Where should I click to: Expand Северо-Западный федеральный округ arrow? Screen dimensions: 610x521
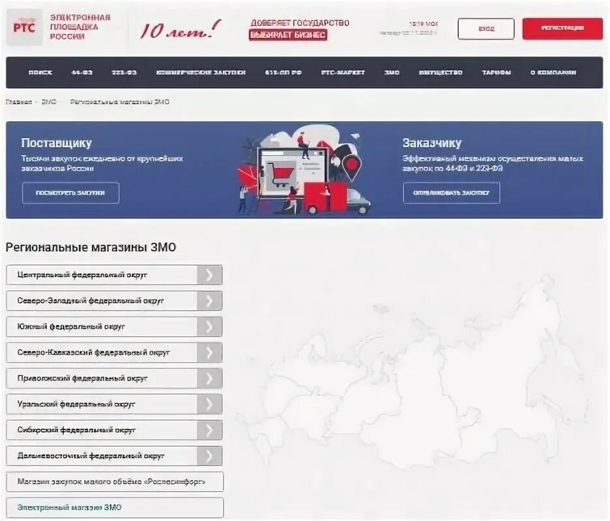point(209,300)
